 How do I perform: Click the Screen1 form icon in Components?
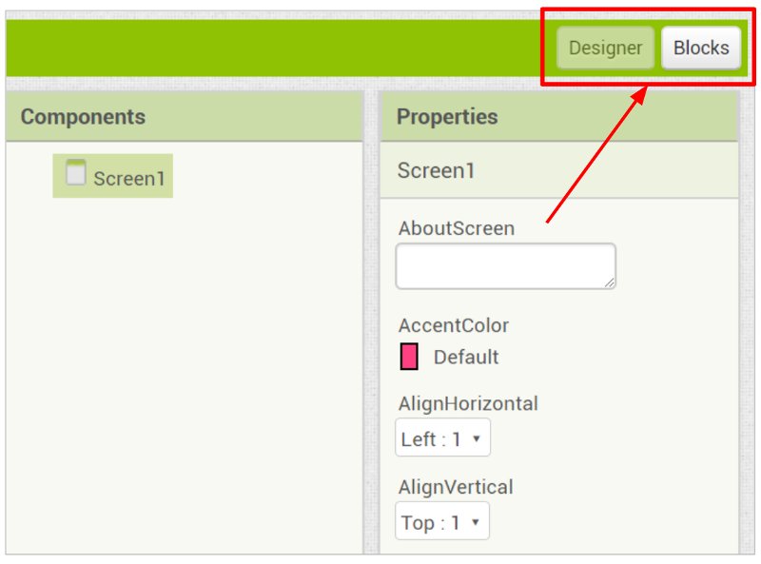click(76, 172)
